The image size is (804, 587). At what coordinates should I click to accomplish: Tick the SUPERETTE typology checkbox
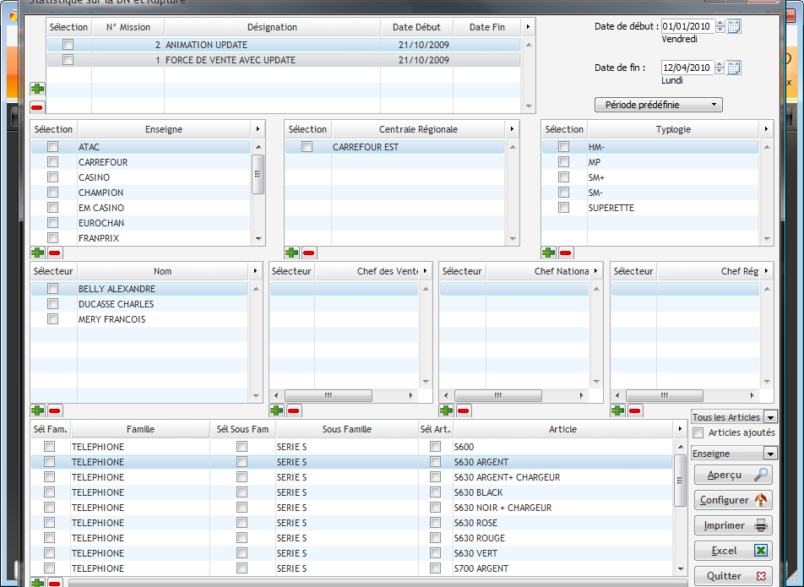563,208
